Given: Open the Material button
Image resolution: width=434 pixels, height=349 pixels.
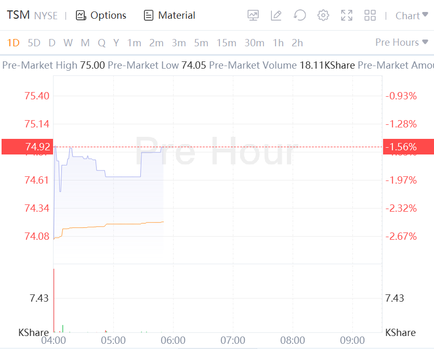Looking at the screenshot, I should tap(169, 16).
